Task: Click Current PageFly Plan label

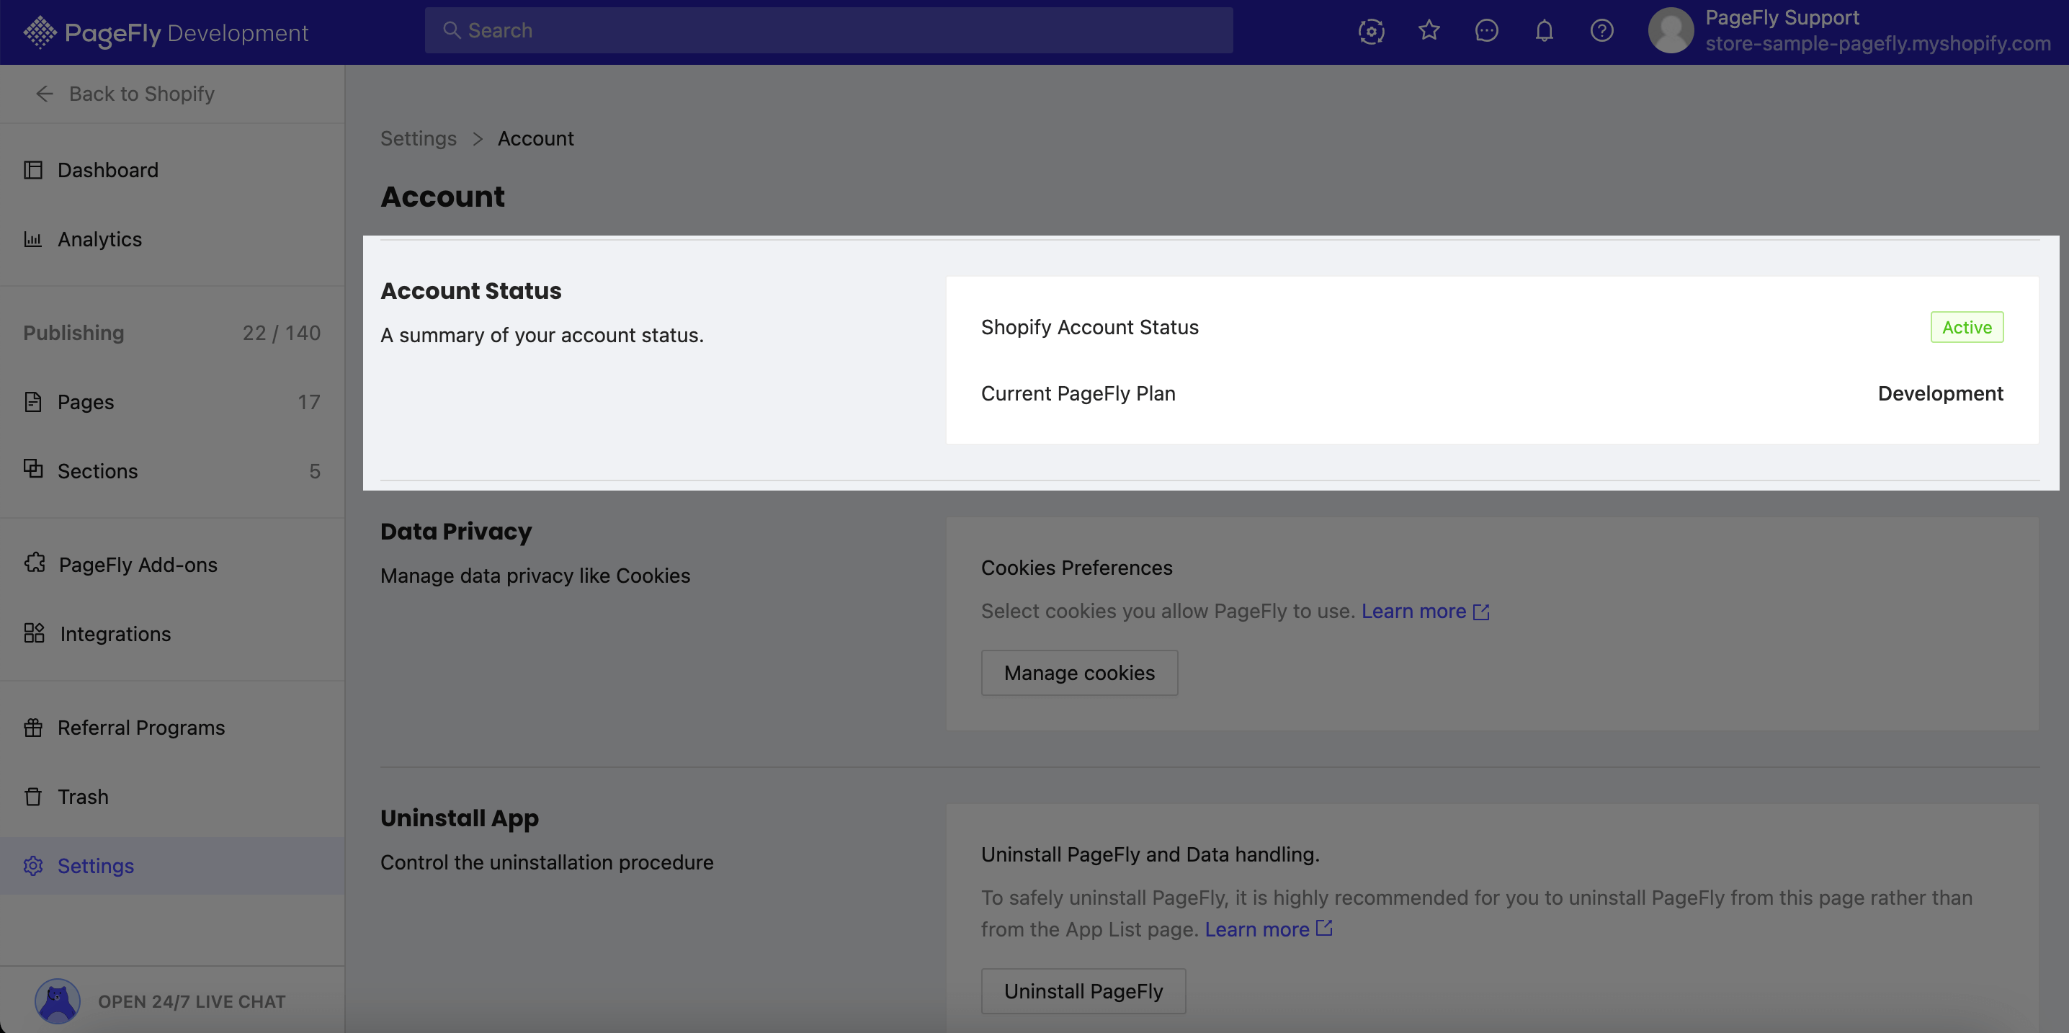Action: pos(1078,393)
